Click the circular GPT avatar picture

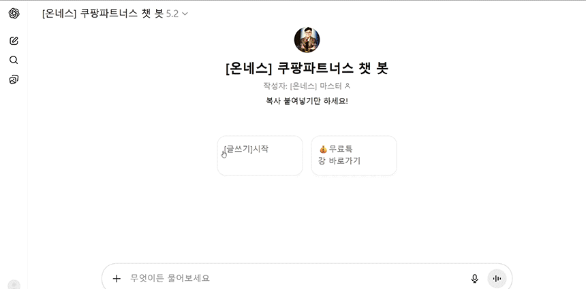click(x=307, y=40)
